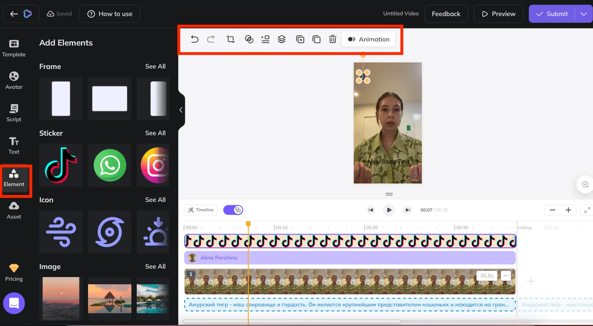The image size is (593, 326).
Task: Select the crop tool icon
Action: (230, 39)
